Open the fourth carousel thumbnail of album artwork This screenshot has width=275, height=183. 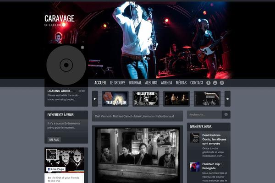coord(207,99)
